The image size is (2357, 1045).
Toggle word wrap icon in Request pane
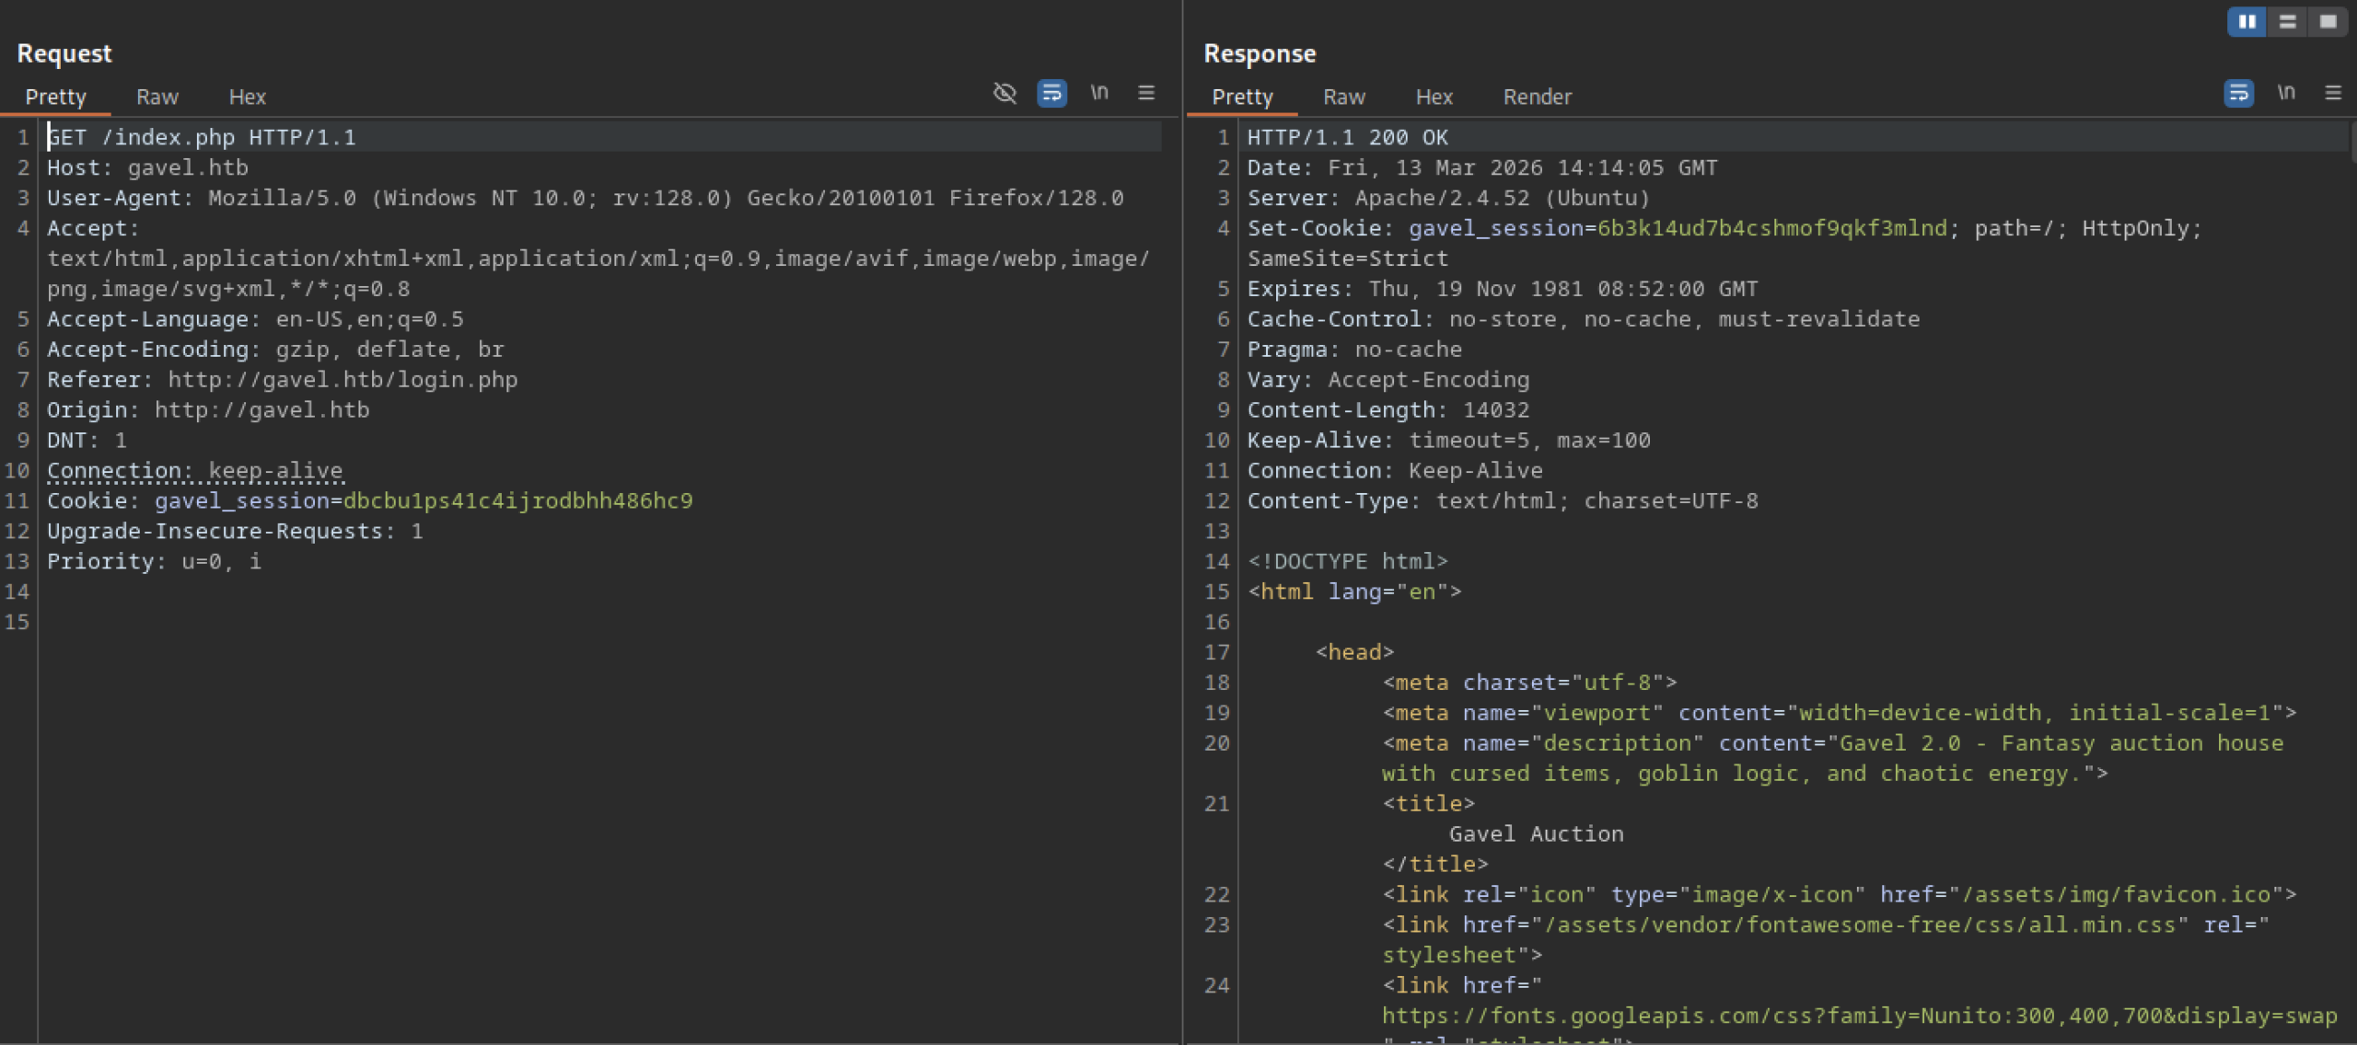pyautogui.click(x=1051, y=93)
